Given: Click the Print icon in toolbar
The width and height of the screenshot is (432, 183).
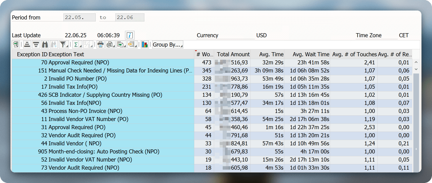Looking at the screenshot, I should pos(101,45).
